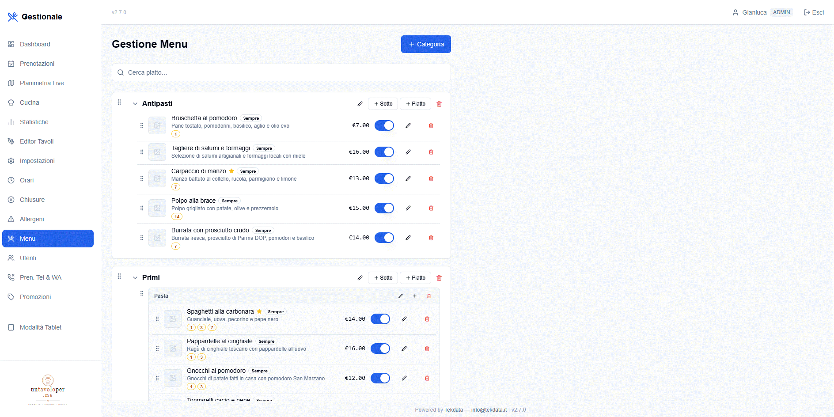Disable Bruschetta al pomodoro availability
The width and height of the screenshot is (834, 417).
(x=384, y=125)
